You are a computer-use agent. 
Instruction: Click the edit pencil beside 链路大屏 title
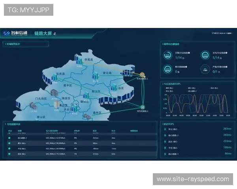click(x=55, y=34)
